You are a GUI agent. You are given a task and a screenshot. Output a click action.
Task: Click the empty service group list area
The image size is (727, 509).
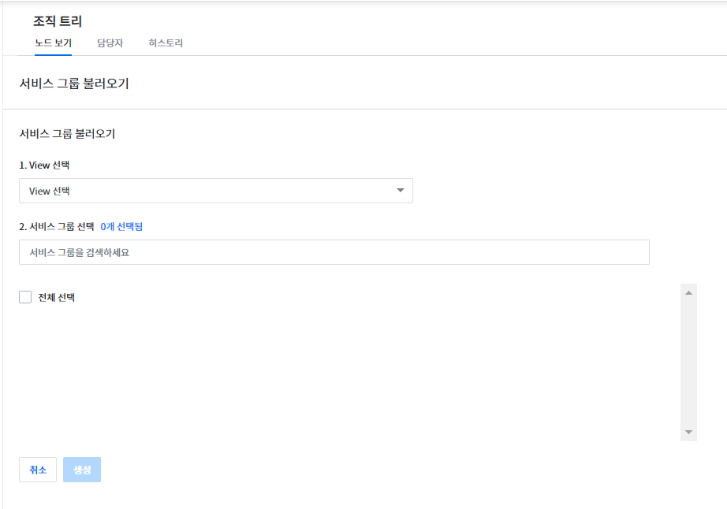[347, 370]
